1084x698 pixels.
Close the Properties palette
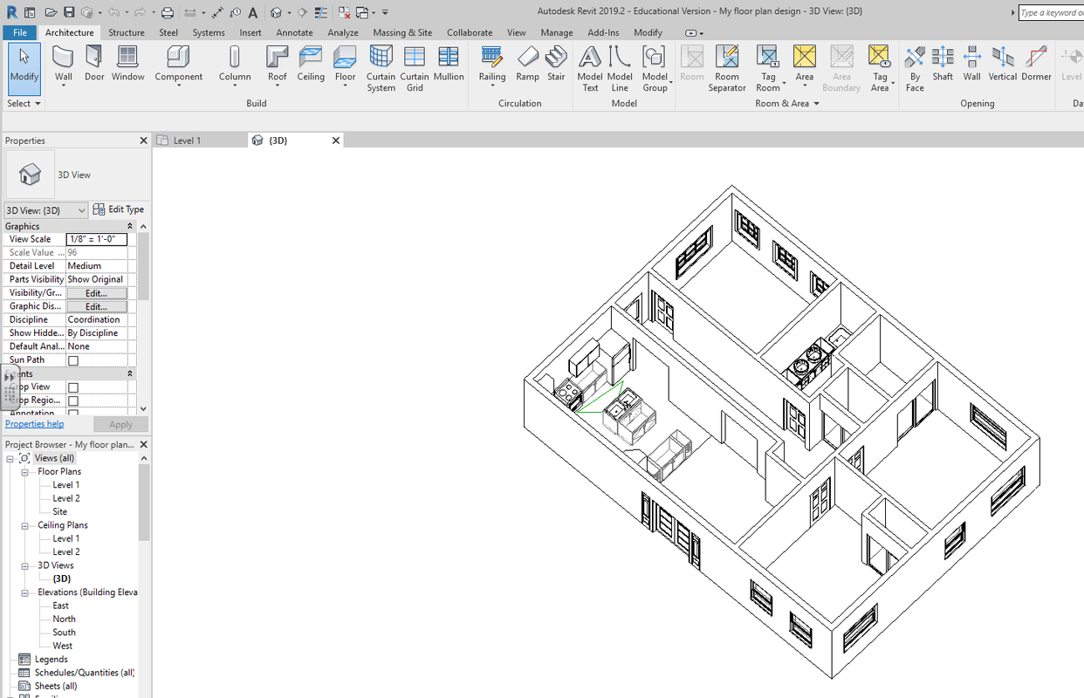click(x=144, y=140)
